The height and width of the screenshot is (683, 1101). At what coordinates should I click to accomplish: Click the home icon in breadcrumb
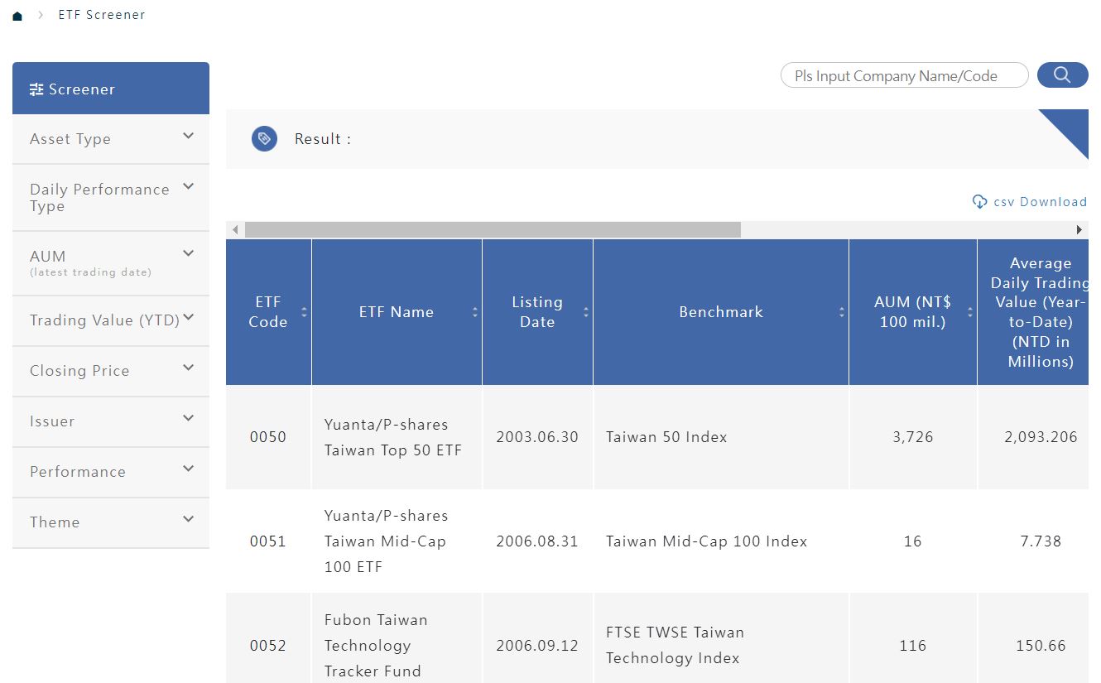pyautogui.click(x=17, y=16)
